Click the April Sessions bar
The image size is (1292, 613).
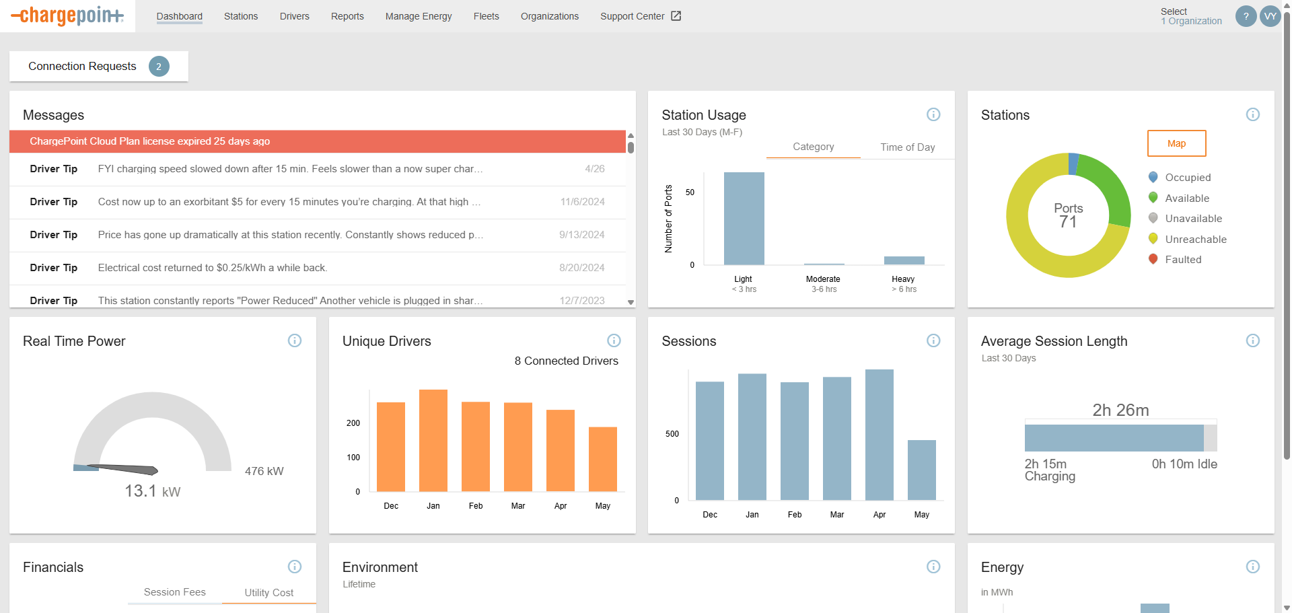pos(879,435)
